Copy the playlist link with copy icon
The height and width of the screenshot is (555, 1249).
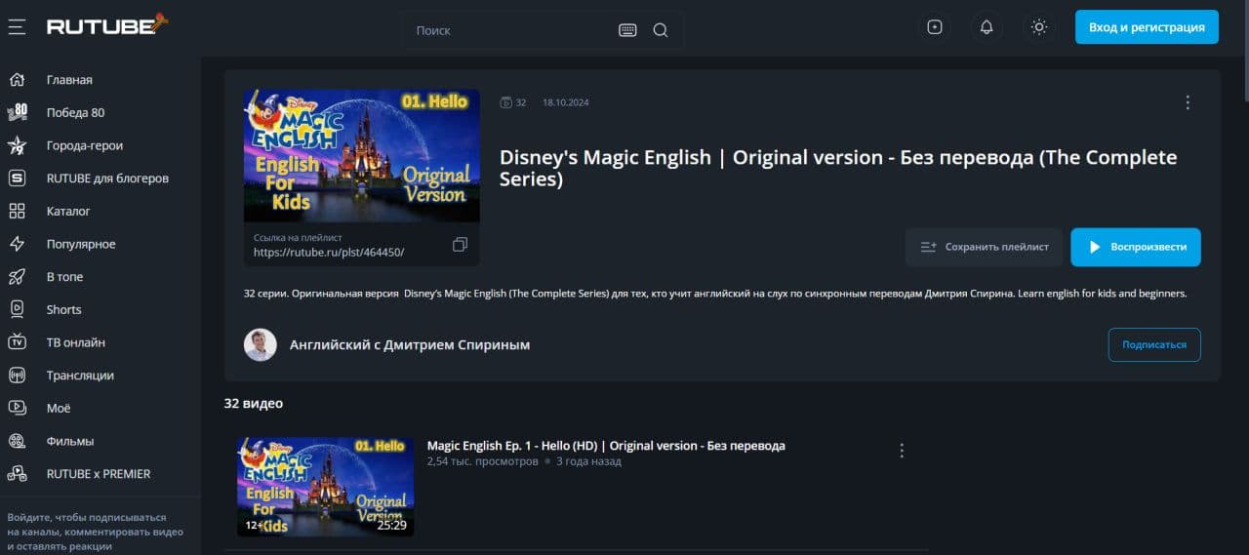point(461,245)
